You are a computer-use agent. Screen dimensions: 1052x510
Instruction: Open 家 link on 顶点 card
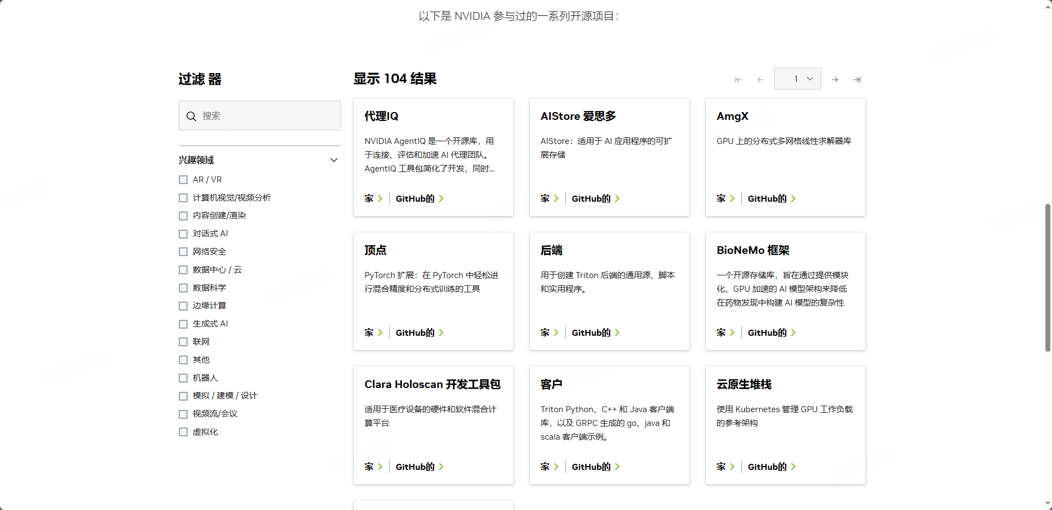click(373, 332)
